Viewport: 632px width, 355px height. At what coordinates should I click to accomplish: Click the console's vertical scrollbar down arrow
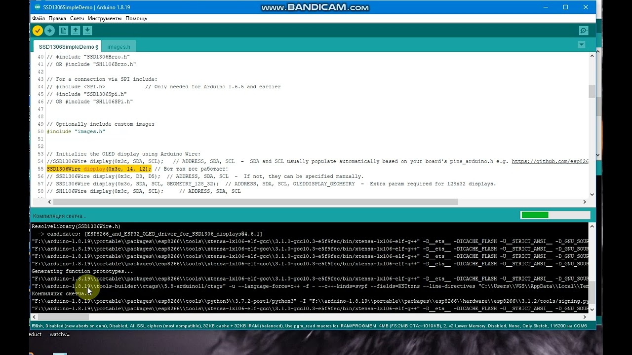592,310
